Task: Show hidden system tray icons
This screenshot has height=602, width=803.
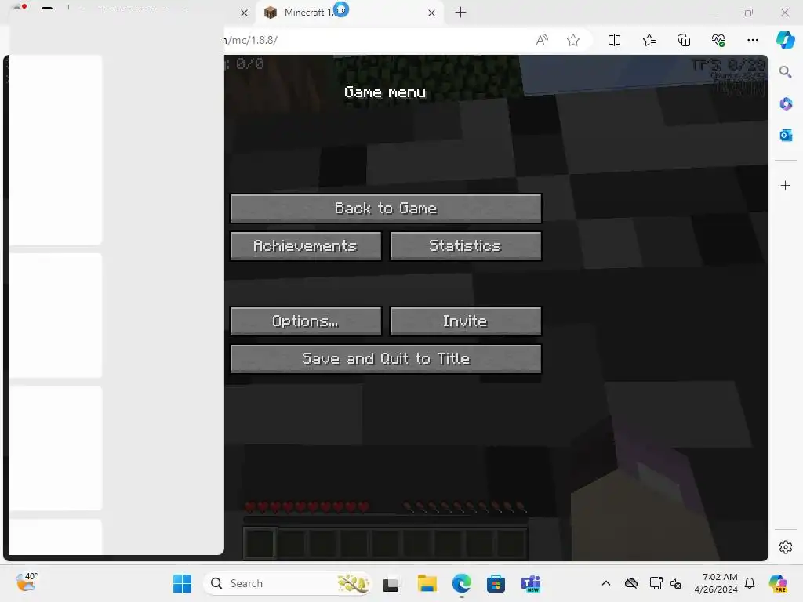Action: pyautogui.click(x=606, y=583)
